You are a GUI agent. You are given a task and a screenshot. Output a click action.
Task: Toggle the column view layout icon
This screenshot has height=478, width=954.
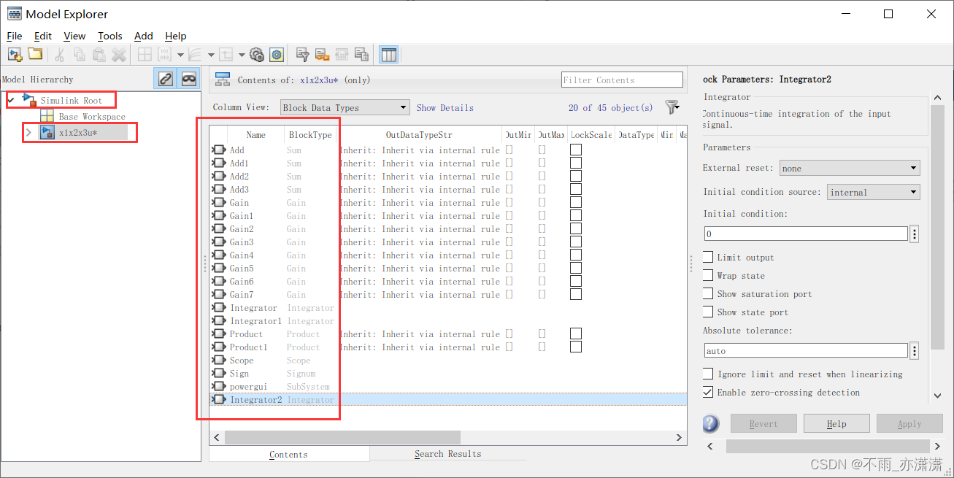[388, 55]
